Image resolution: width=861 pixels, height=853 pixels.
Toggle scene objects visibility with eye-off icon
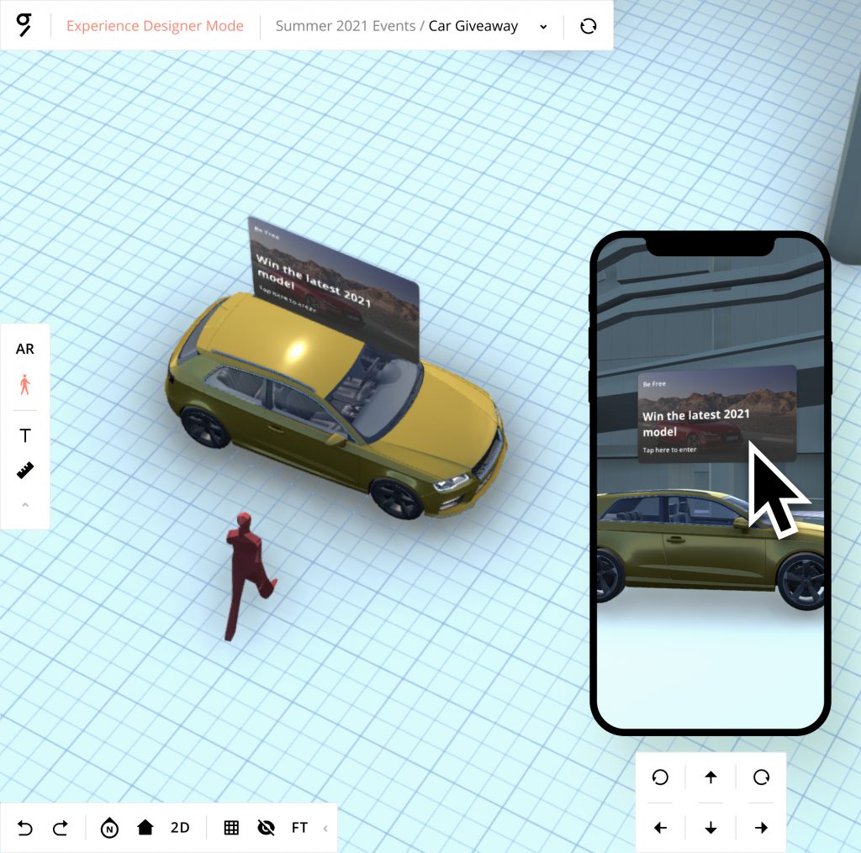[266, 828]
